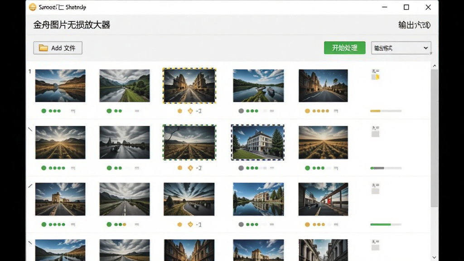Click the row number 1 marker
Image resolution: width=464 pixels, height=261 pixels.
click(29, 71)
